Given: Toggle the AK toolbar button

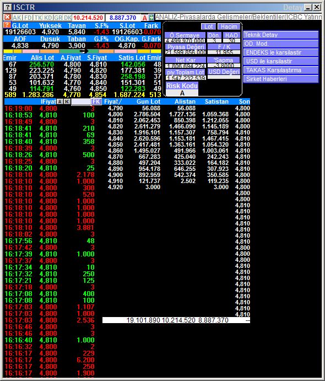Looking at the screenshot, I should click(x=17, y=18).
